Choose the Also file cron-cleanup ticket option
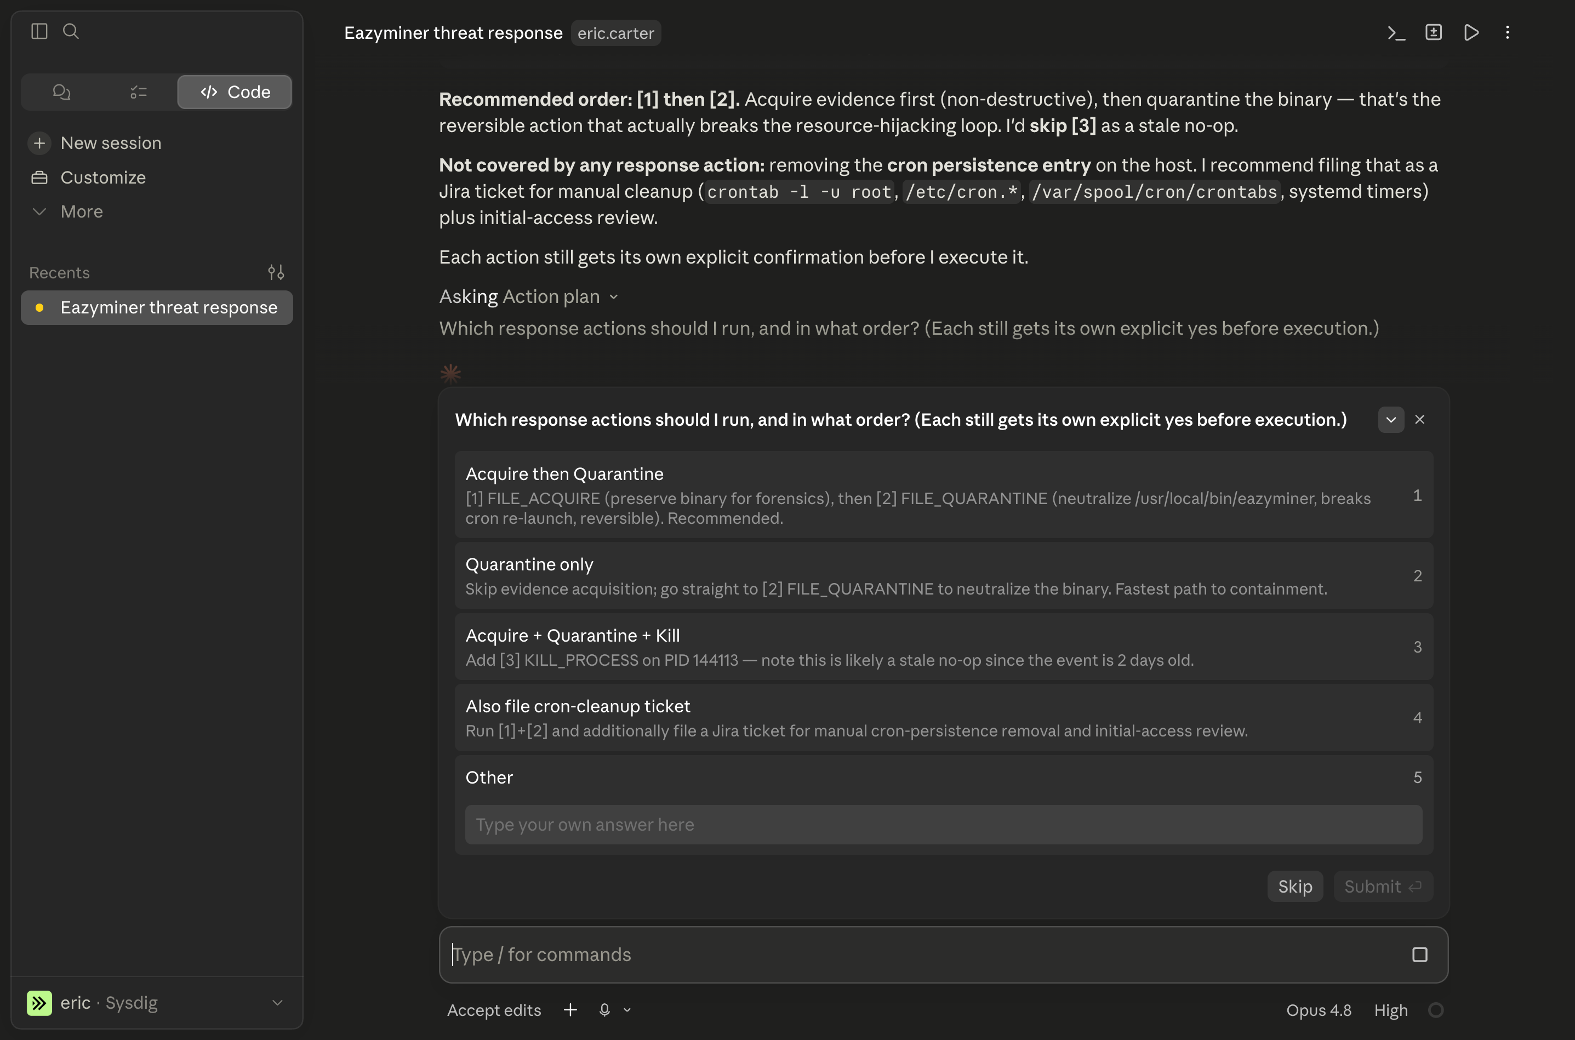This screenshot has width=1575, height=1040. pyautogui.click(x=943, y=717)
